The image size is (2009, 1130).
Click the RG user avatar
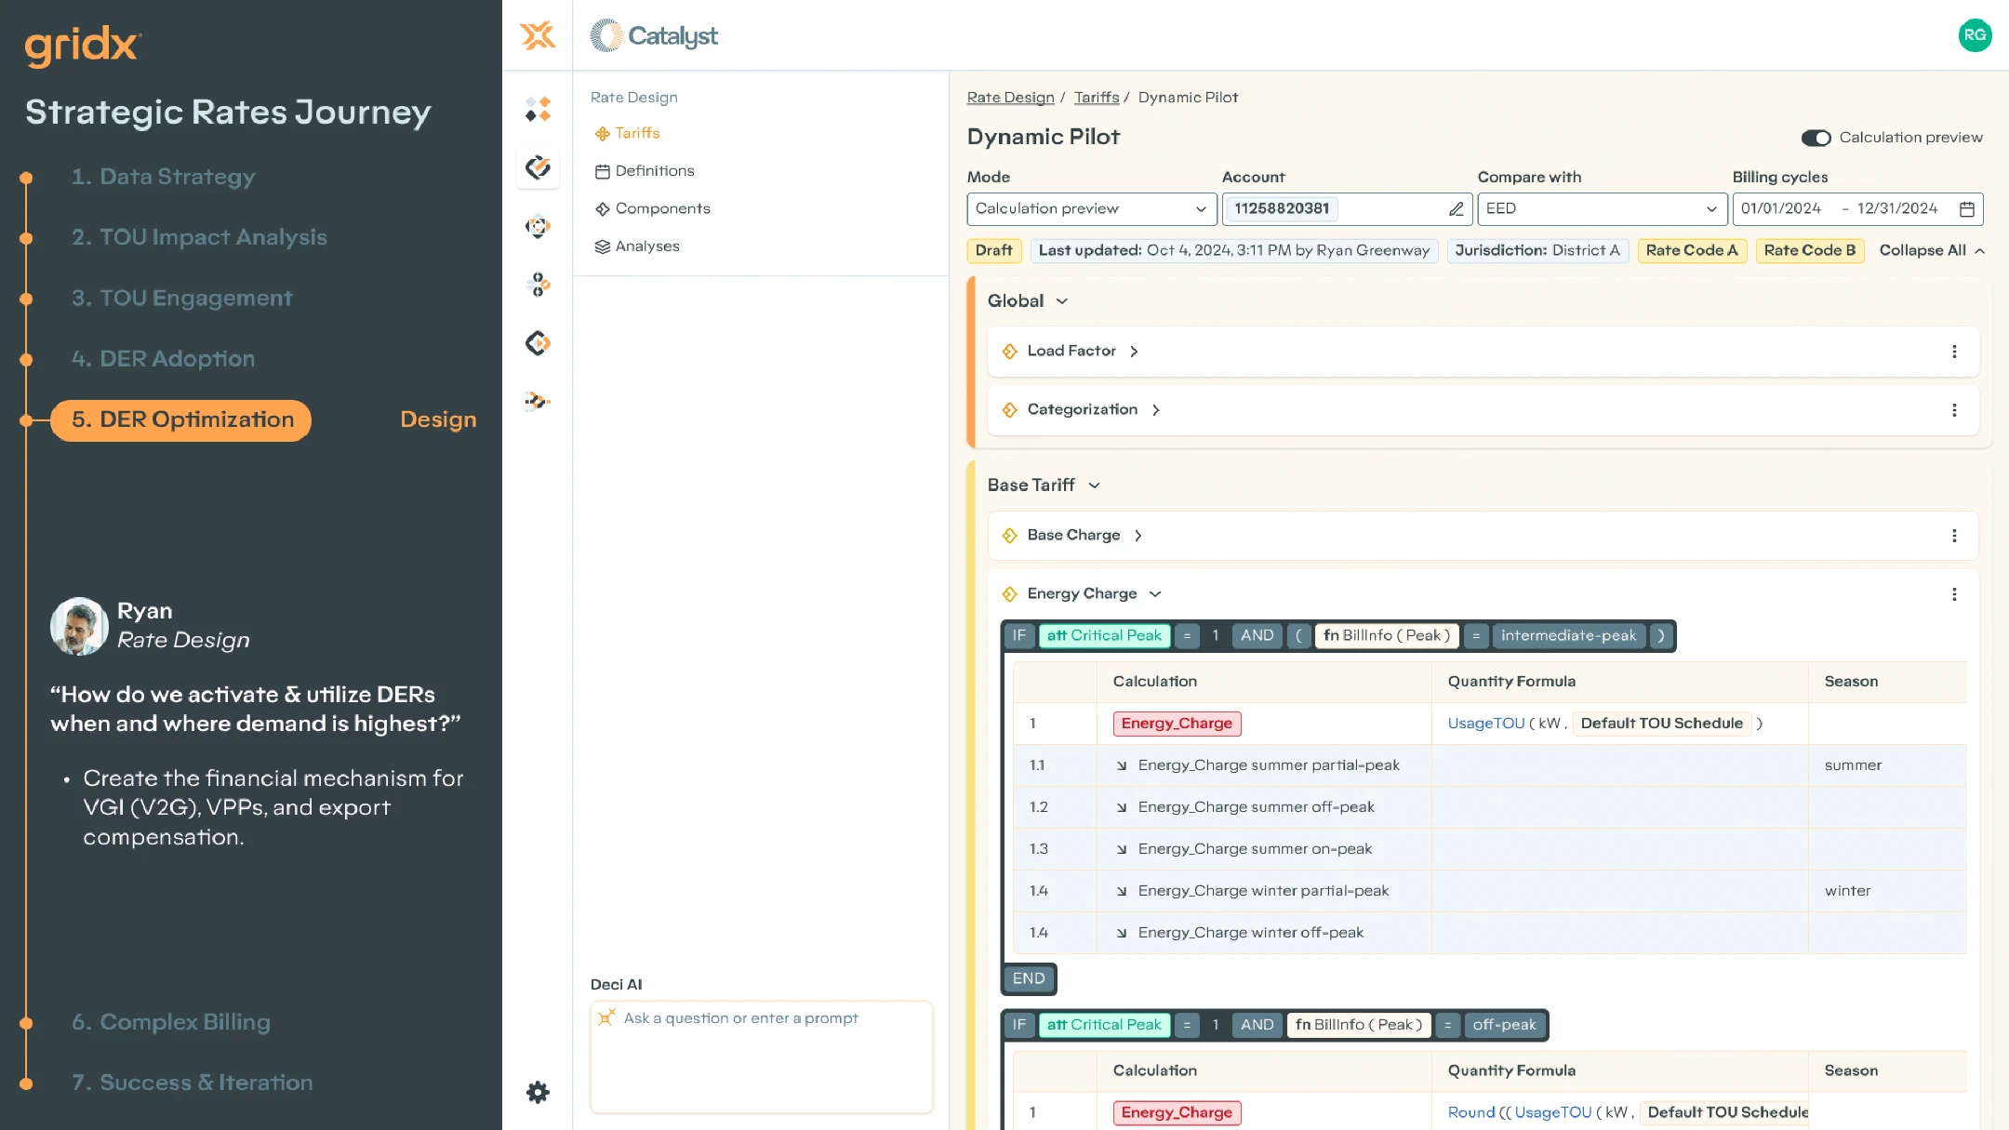click(1975, 35)
